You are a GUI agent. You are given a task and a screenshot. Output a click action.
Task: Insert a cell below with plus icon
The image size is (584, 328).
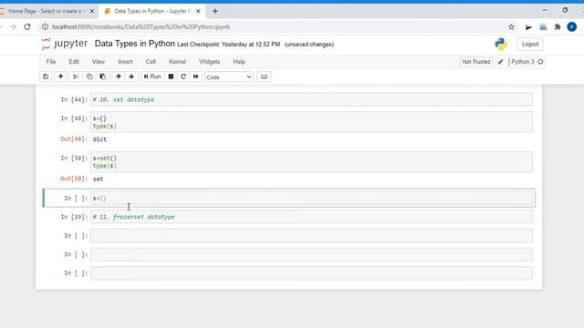point(60,77)
